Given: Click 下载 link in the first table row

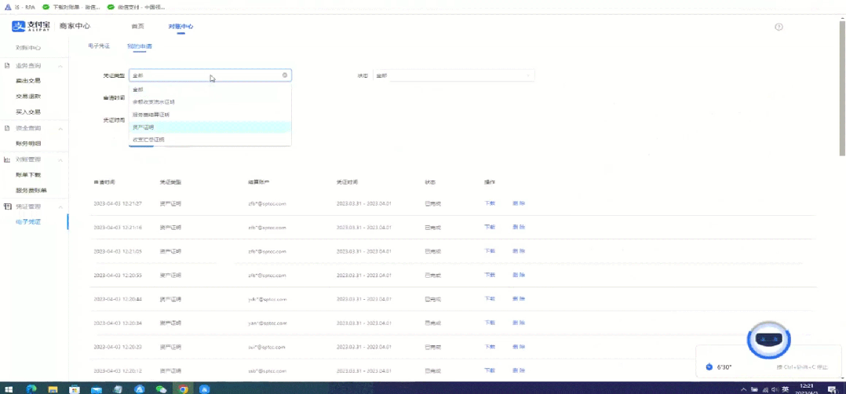Looking at the screenshot, I should [x=490, y=203].
